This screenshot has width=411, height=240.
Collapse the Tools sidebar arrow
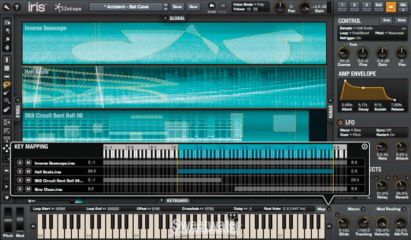[18, 100]
